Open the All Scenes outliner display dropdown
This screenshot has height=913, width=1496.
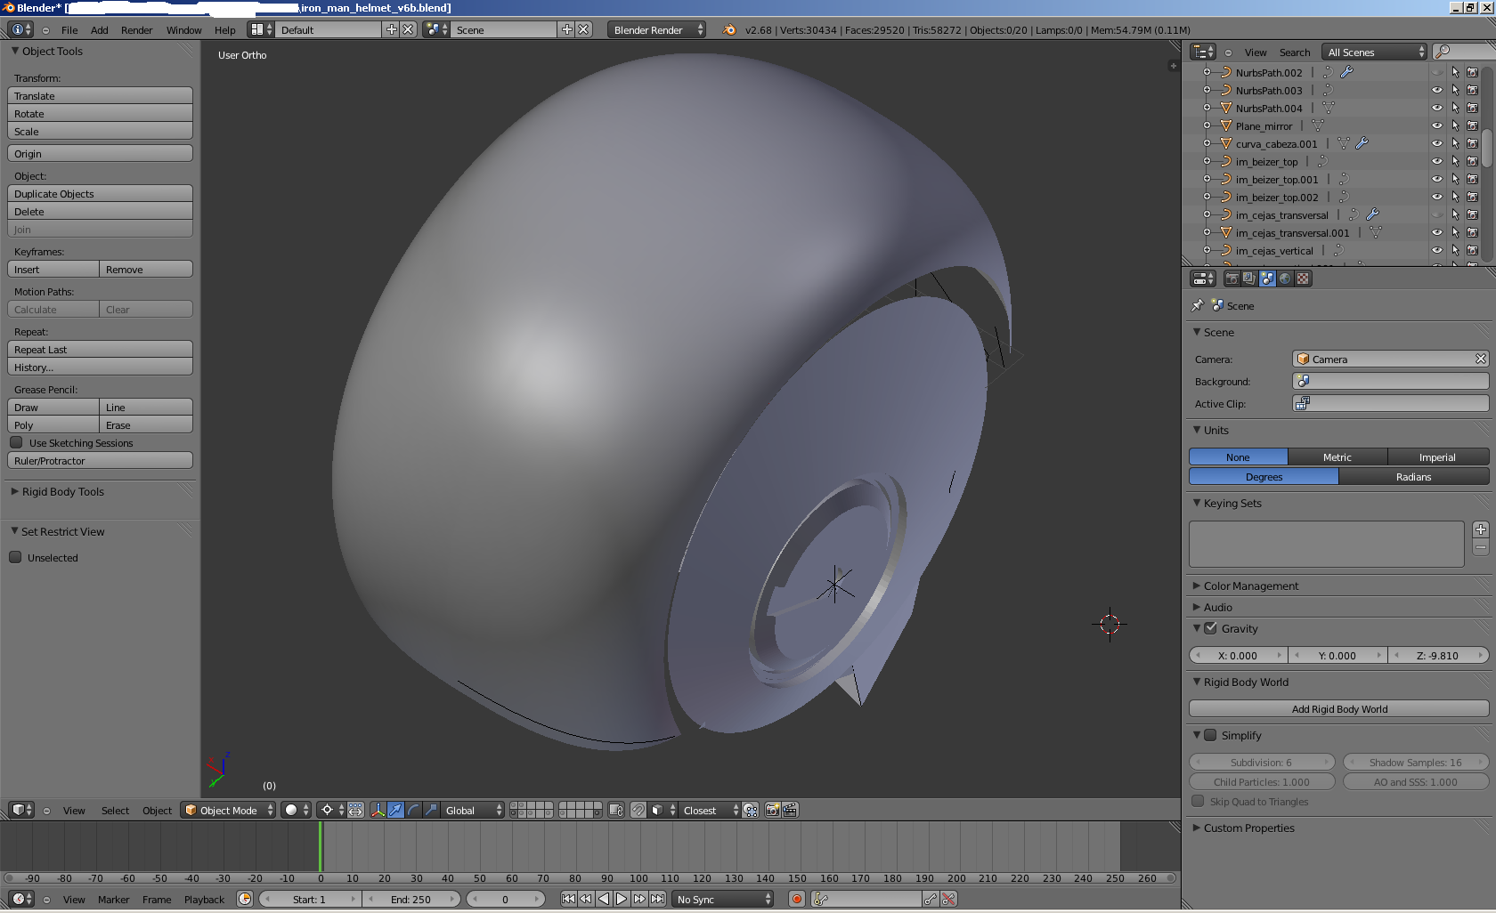[1375, 52]
